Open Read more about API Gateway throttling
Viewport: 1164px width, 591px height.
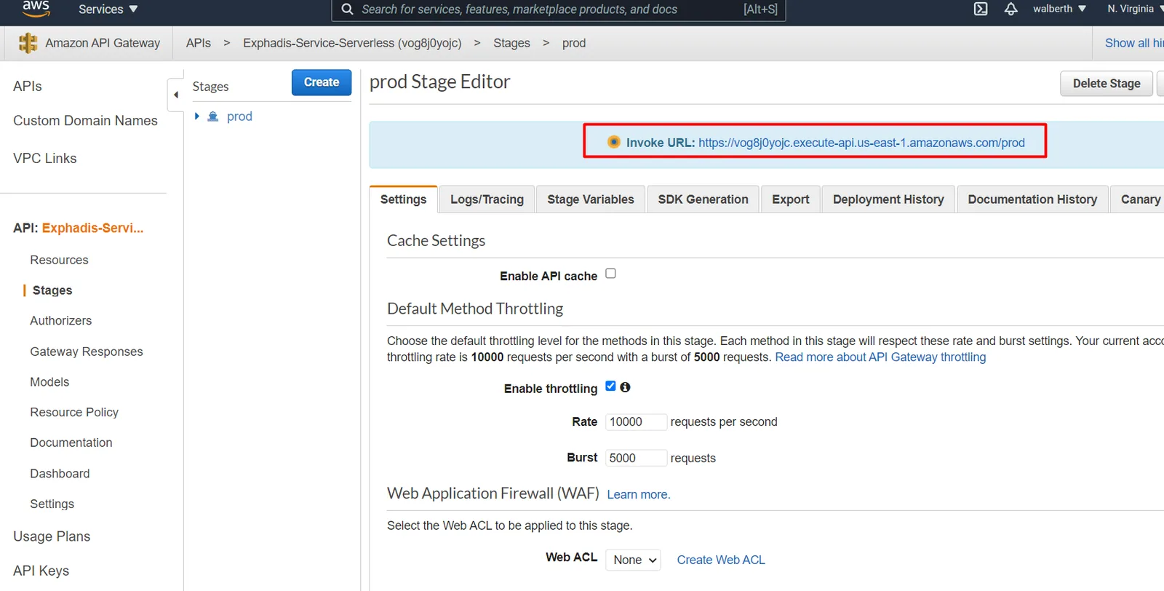(880, 357)
